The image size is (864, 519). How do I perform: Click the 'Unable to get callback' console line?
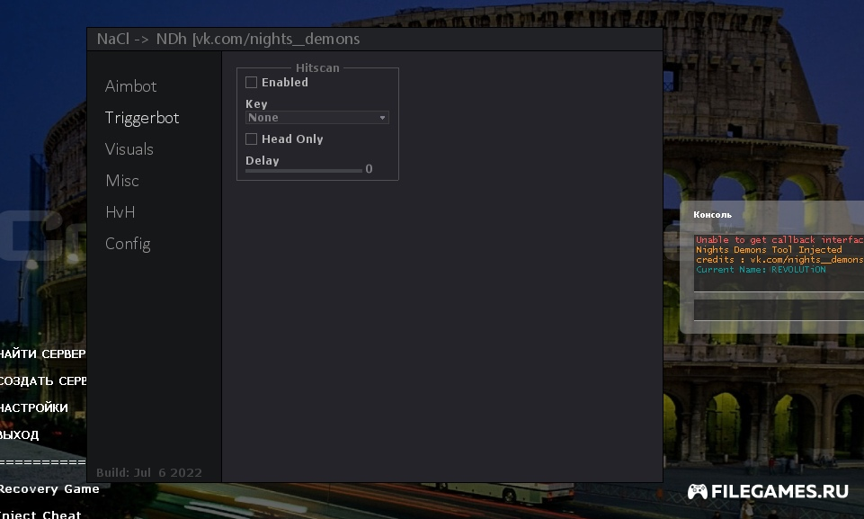779,240
